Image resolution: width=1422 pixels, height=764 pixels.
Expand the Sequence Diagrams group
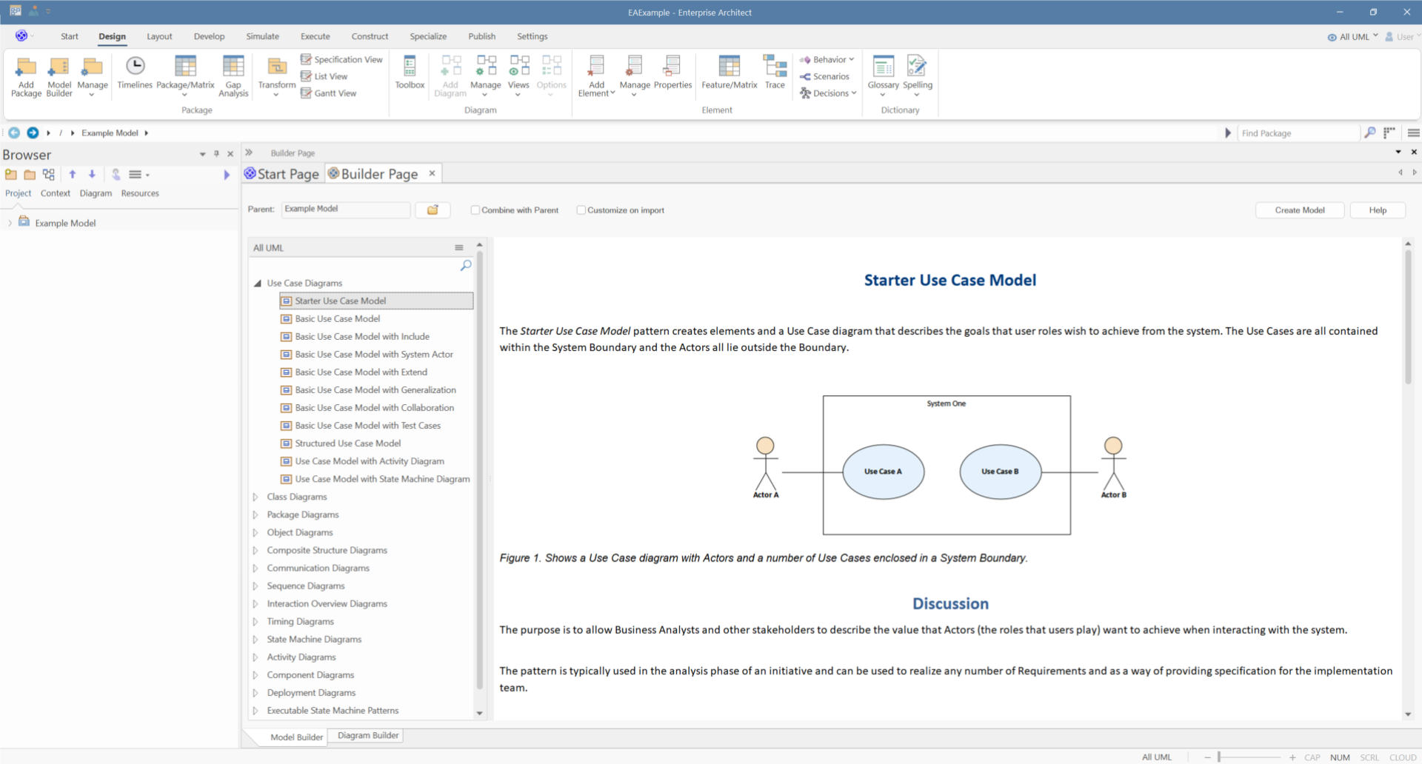pyautogui.click(x=256, y=586)
